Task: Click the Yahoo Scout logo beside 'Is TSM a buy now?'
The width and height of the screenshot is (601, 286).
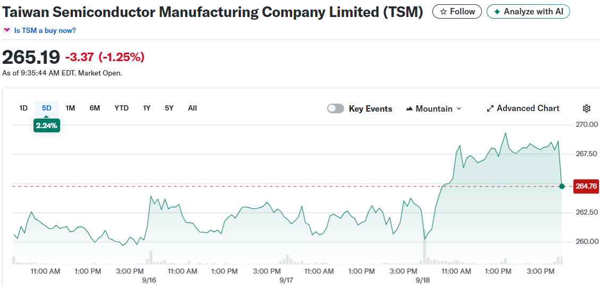Action: (7, 30)
